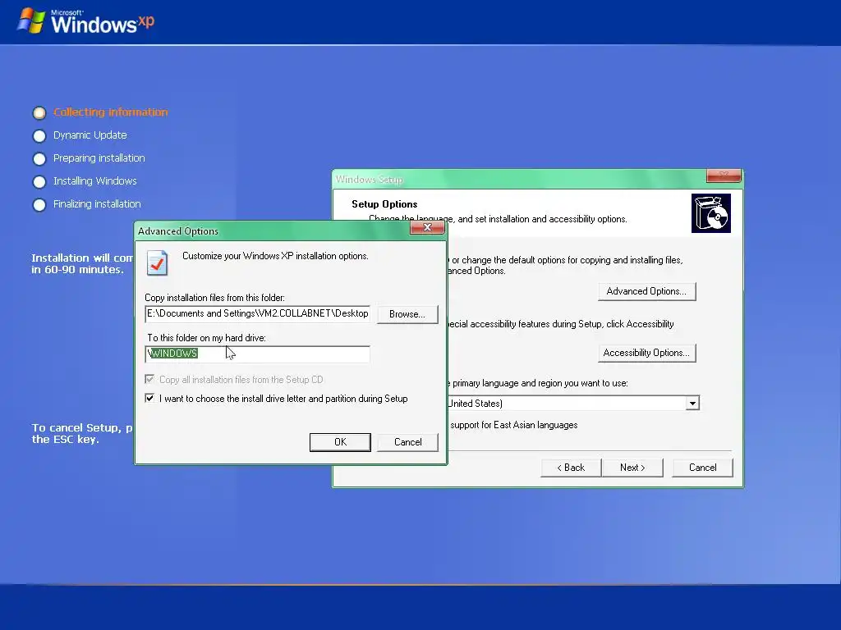The height and width of the screenshot is (630, 841).
Task: Click 'Installation will complete in 60-90 minutes' text
Action: [81, 263]
